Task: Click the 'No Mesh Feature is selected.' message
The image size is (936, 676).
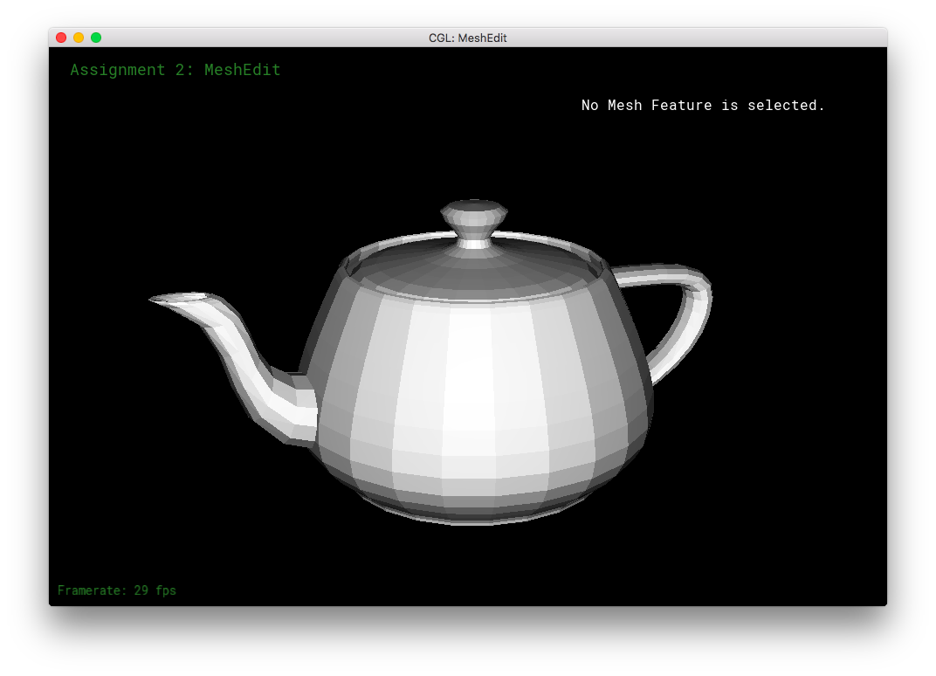Action: pos(703,105)
